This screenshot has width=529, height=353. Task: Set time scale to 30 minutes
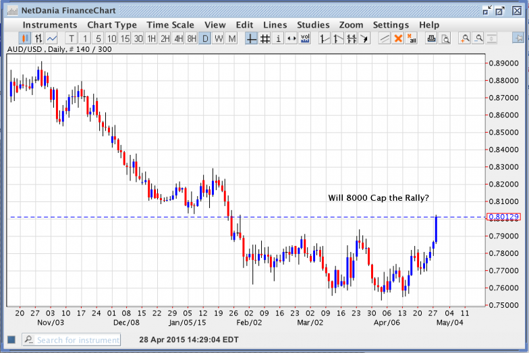tap(138, 38)
